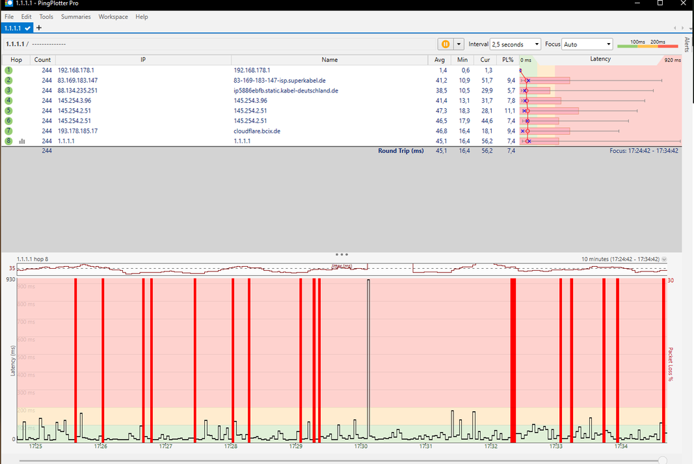Click the Min column header

[462, 60]
